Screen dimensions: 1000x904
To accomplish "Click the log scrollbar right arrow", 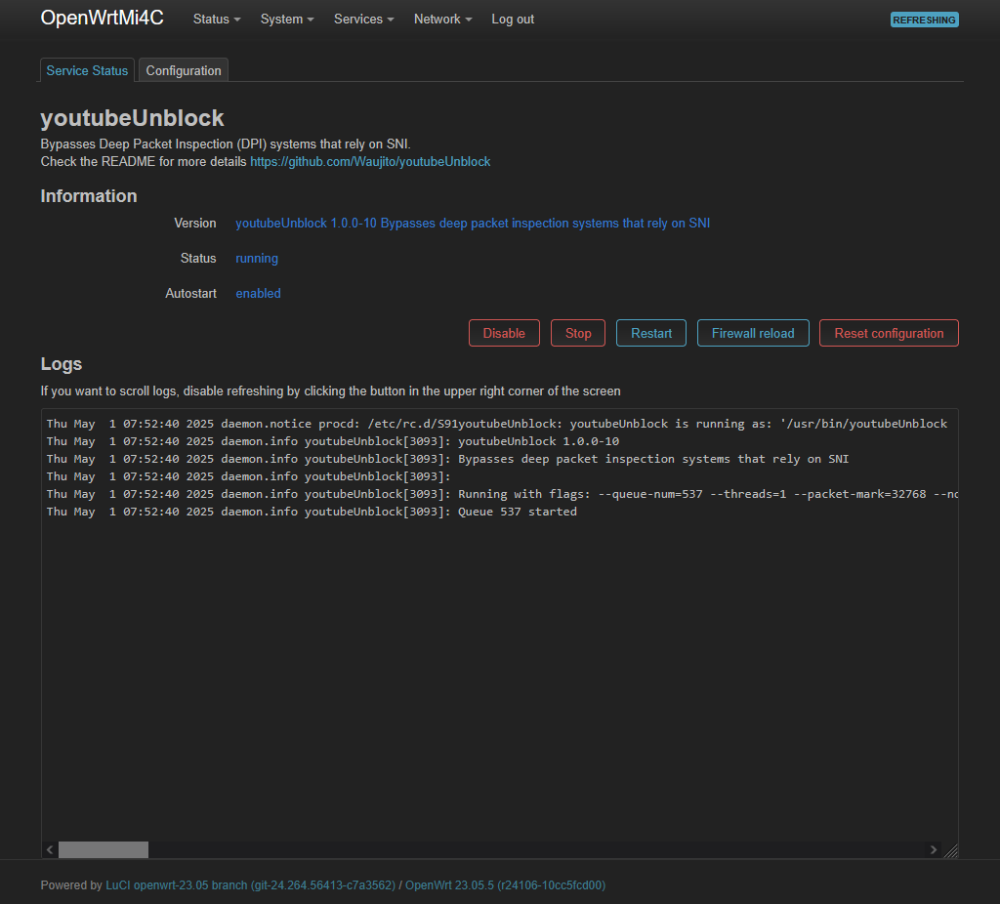I will 933,849.
